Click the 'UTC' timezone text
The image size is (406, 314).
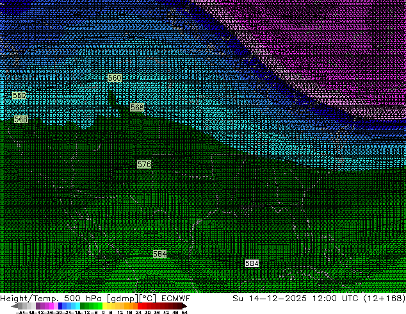[x=350, y=299]
